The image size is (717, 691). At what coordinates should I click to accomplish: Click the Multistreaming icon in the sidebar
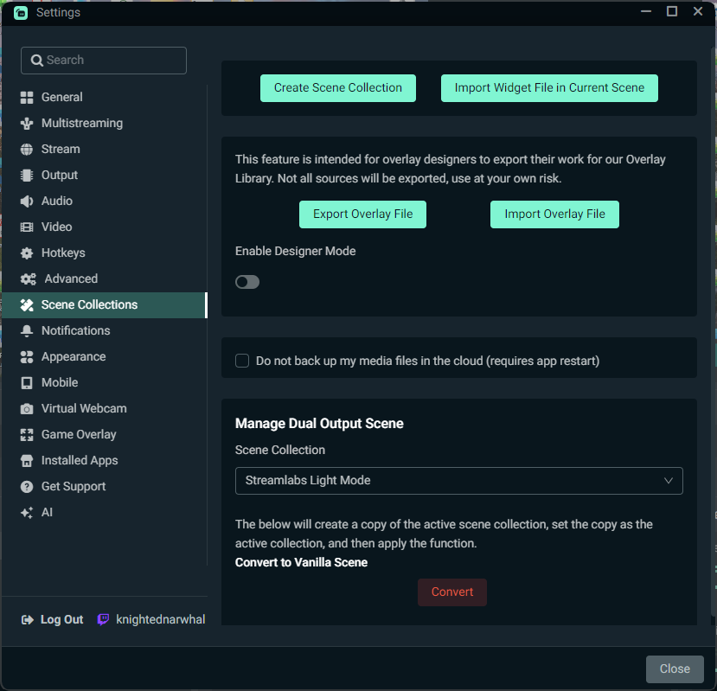point(28,123)
